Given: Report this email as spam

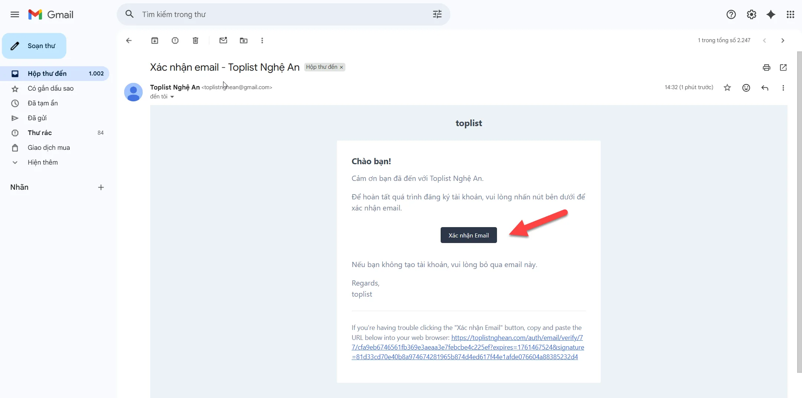Looking at the screenshot, I should click(x=175, y=41).
